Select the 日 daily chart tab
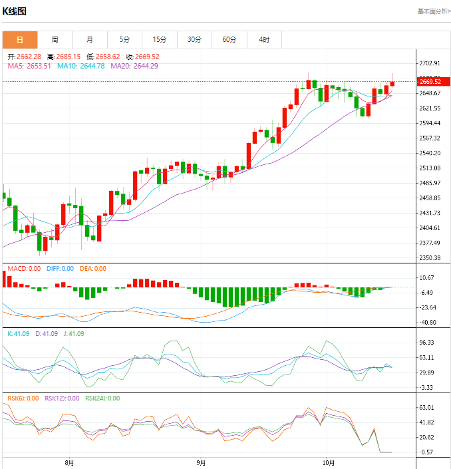This screenshot has height=469, width=451. [20, 40]
